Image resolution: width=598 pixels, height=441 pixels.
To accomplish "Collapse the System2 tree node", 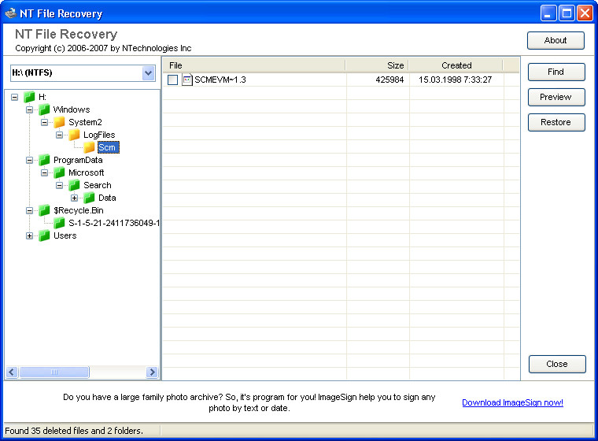I will (44, 122).
